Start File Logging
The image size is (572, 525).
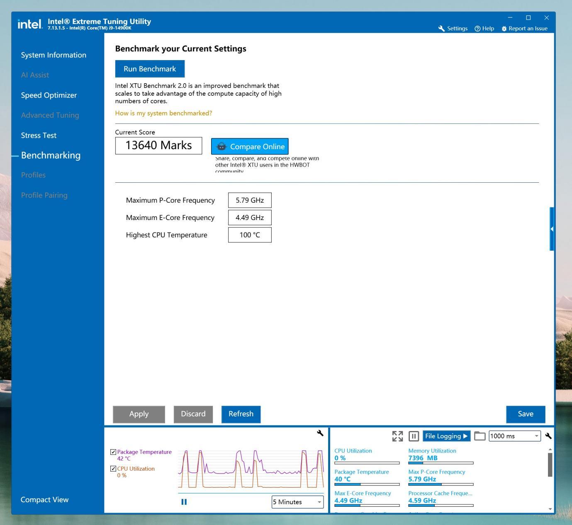tap(446, 436)
